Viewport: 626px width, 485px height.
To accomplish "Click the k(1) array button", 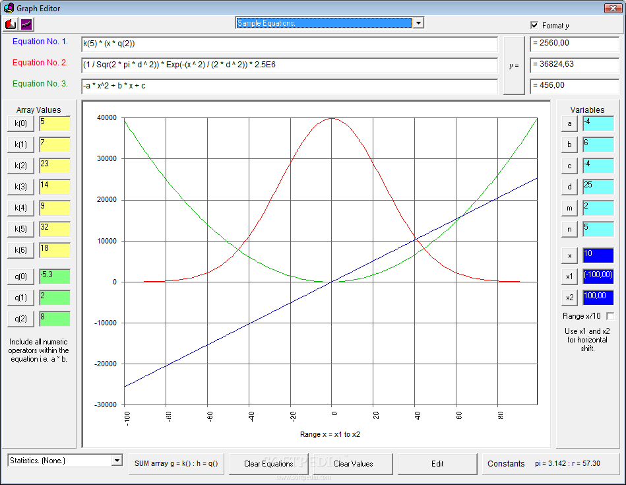I will [20, 145].
